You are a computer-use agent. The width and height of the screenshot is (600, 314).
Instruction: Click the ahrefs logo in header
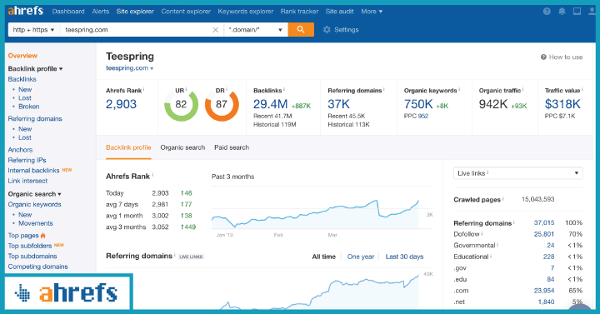coord(26,11)
